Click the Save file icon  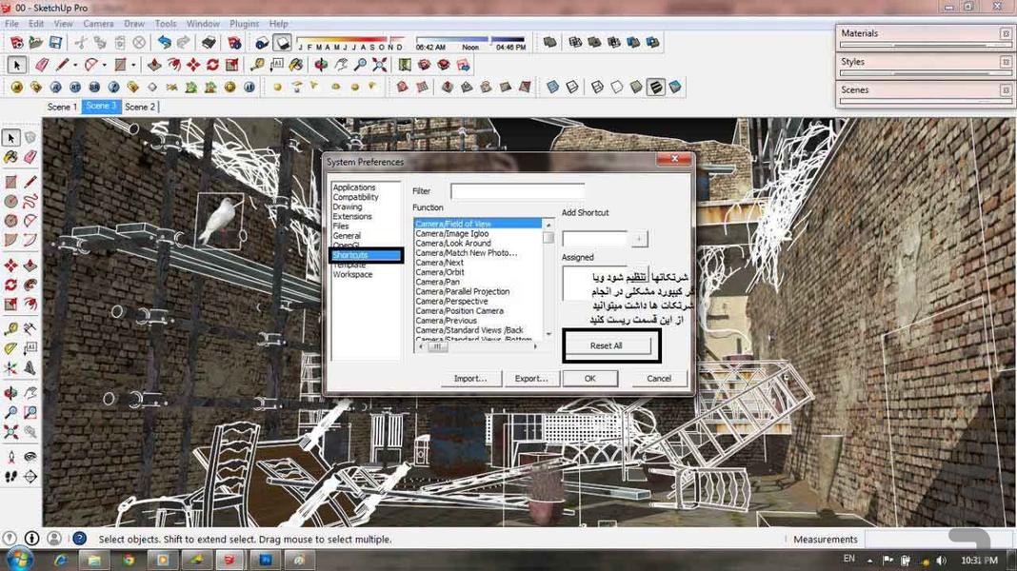(x=56, y=43)
